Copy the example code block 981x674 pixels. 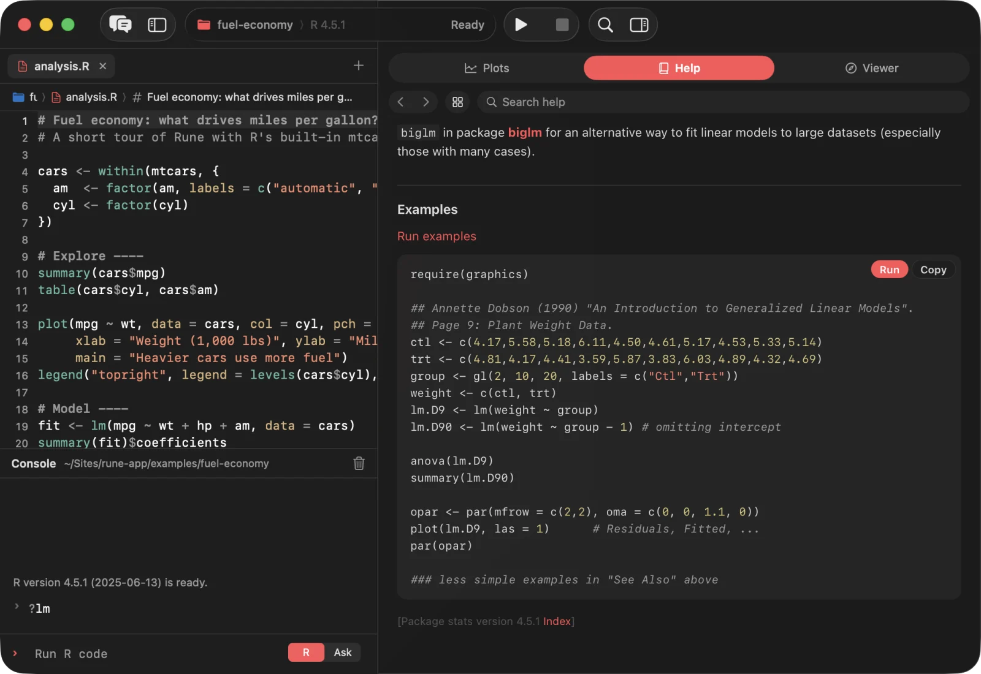tap(933, 270)
